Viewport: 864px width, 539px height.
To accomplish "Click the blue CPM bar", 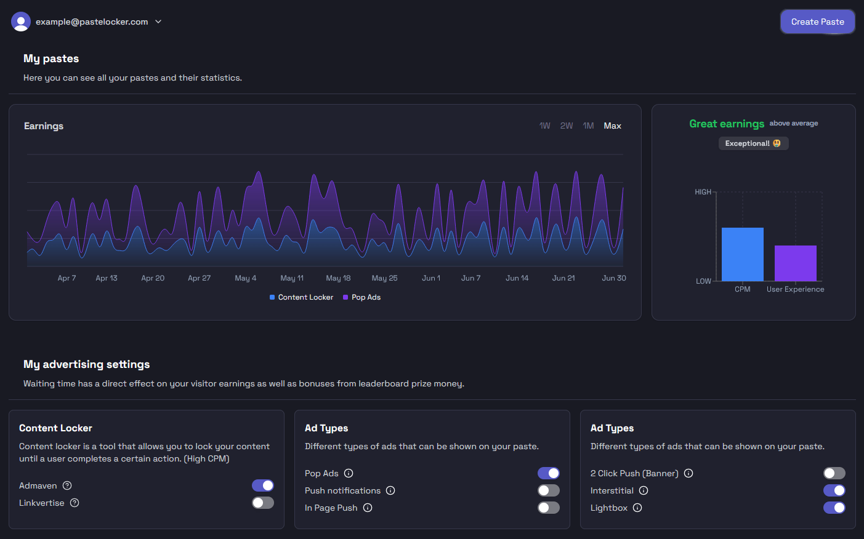I will pos(743,254).
